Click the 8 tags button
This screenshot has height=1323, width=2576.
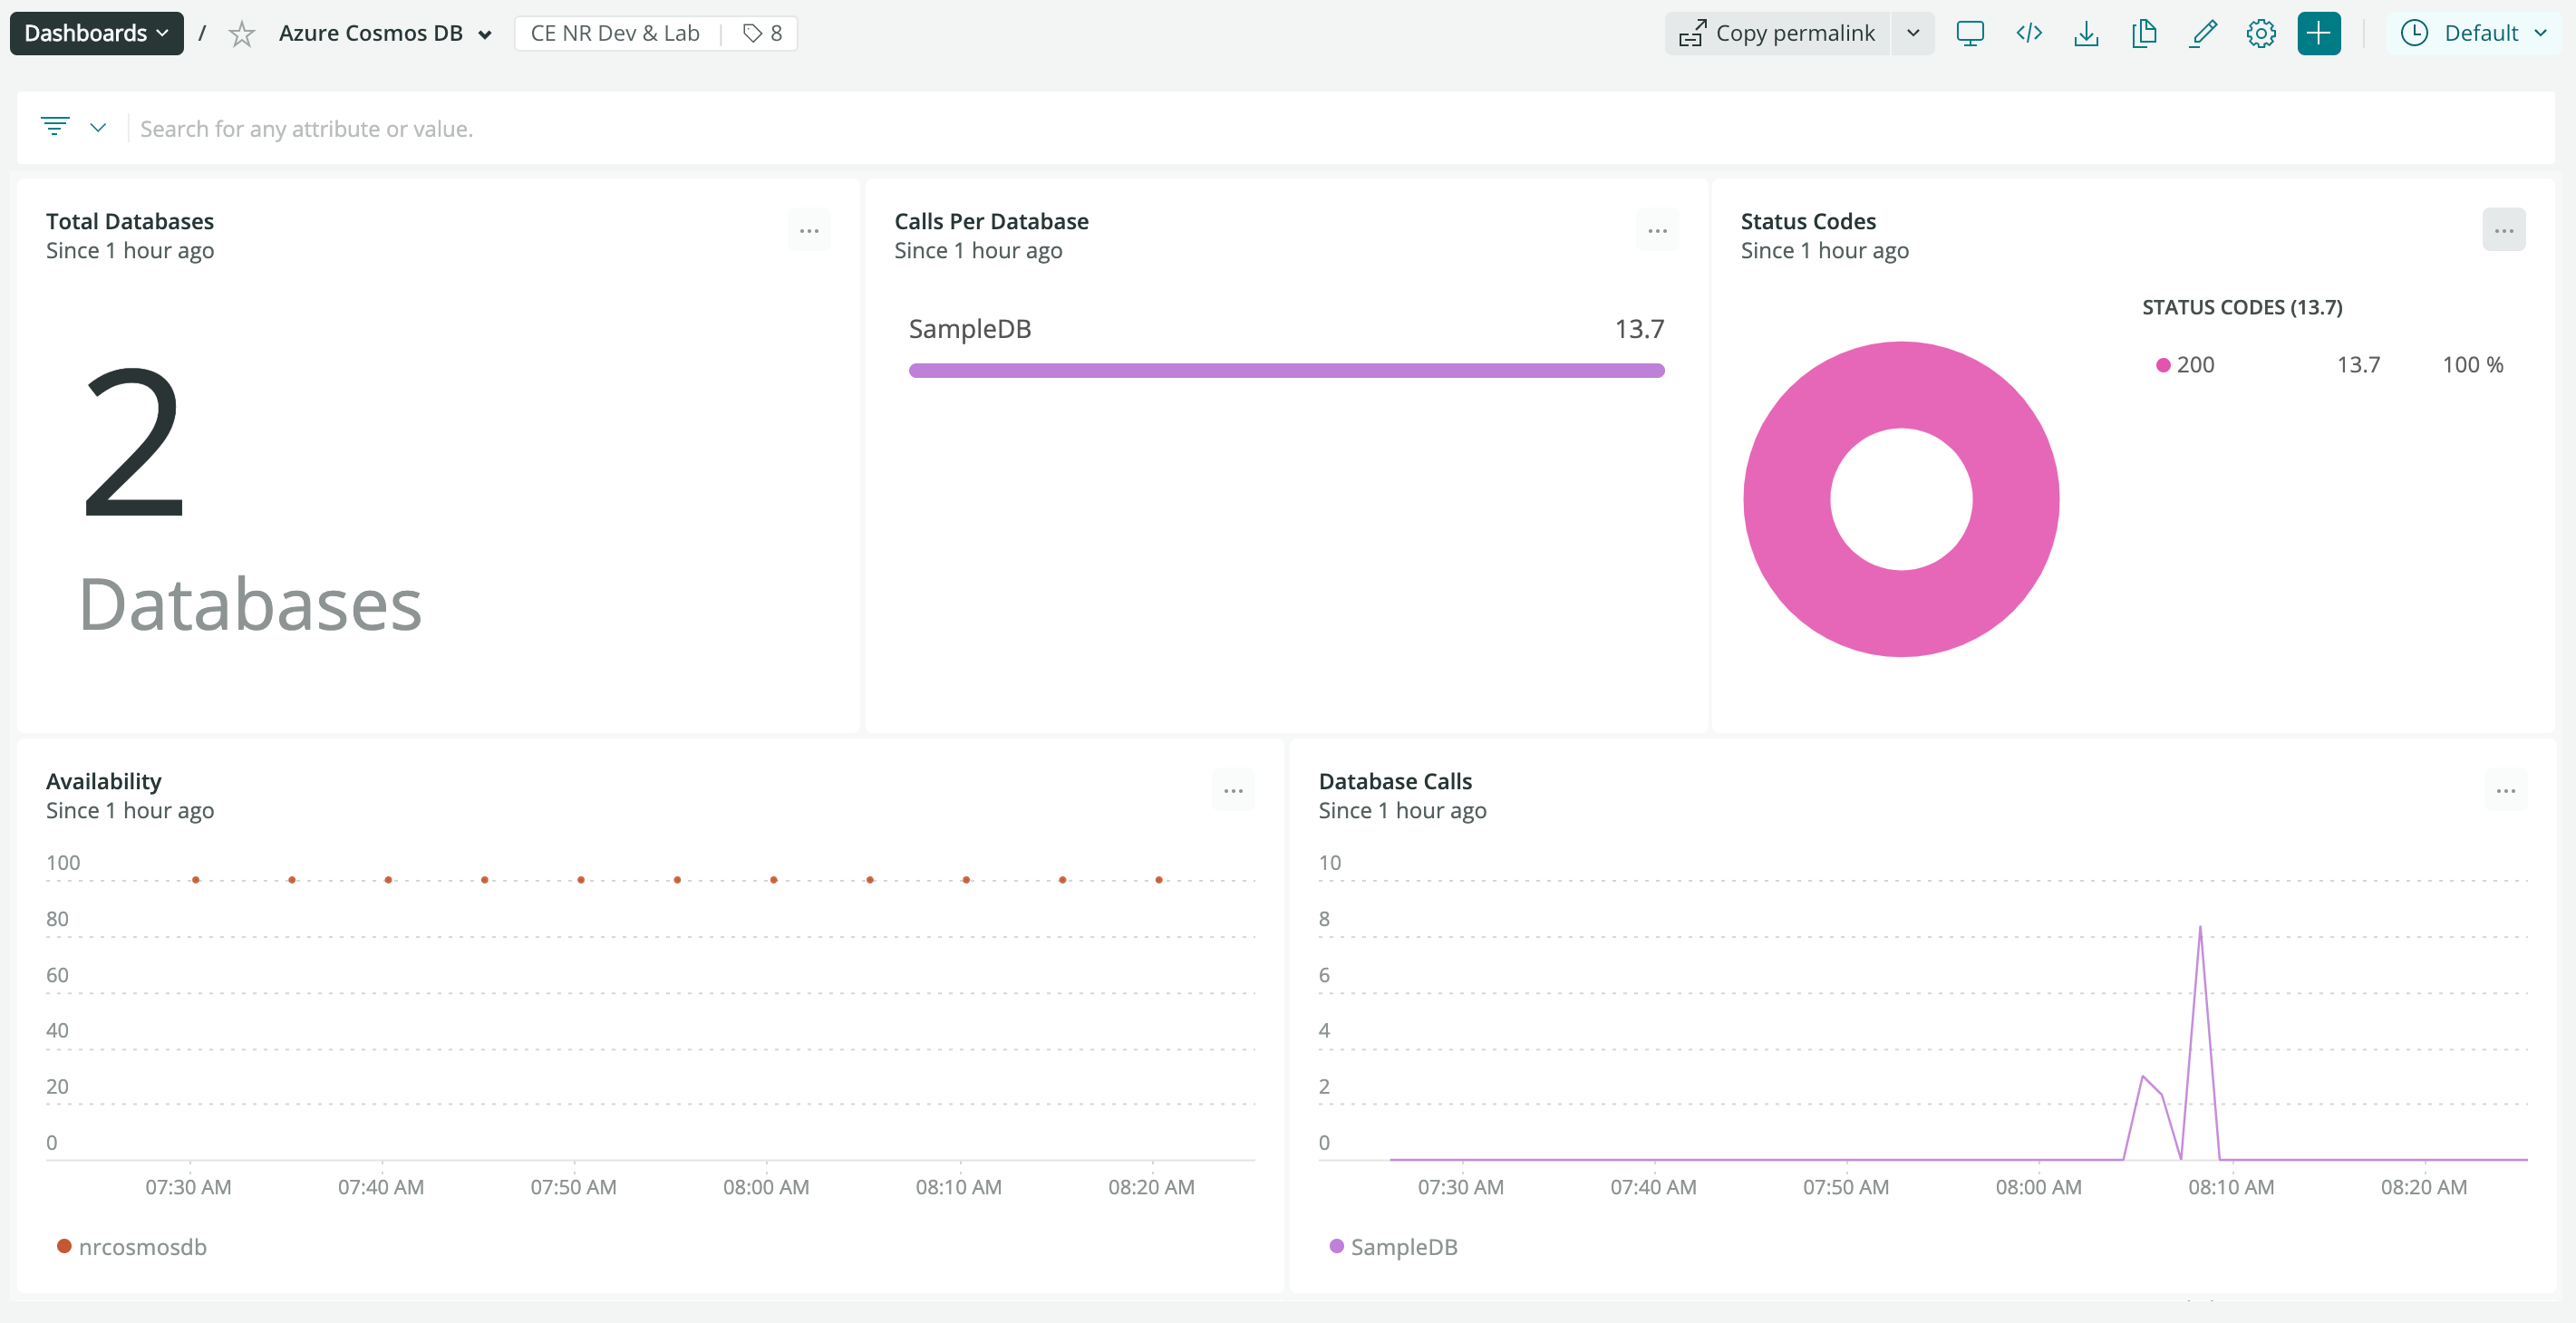point(762,34)
